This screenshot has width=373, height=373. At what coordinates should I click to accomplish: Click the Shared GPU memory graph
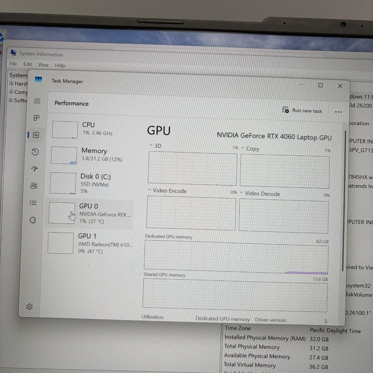[235, 295]
